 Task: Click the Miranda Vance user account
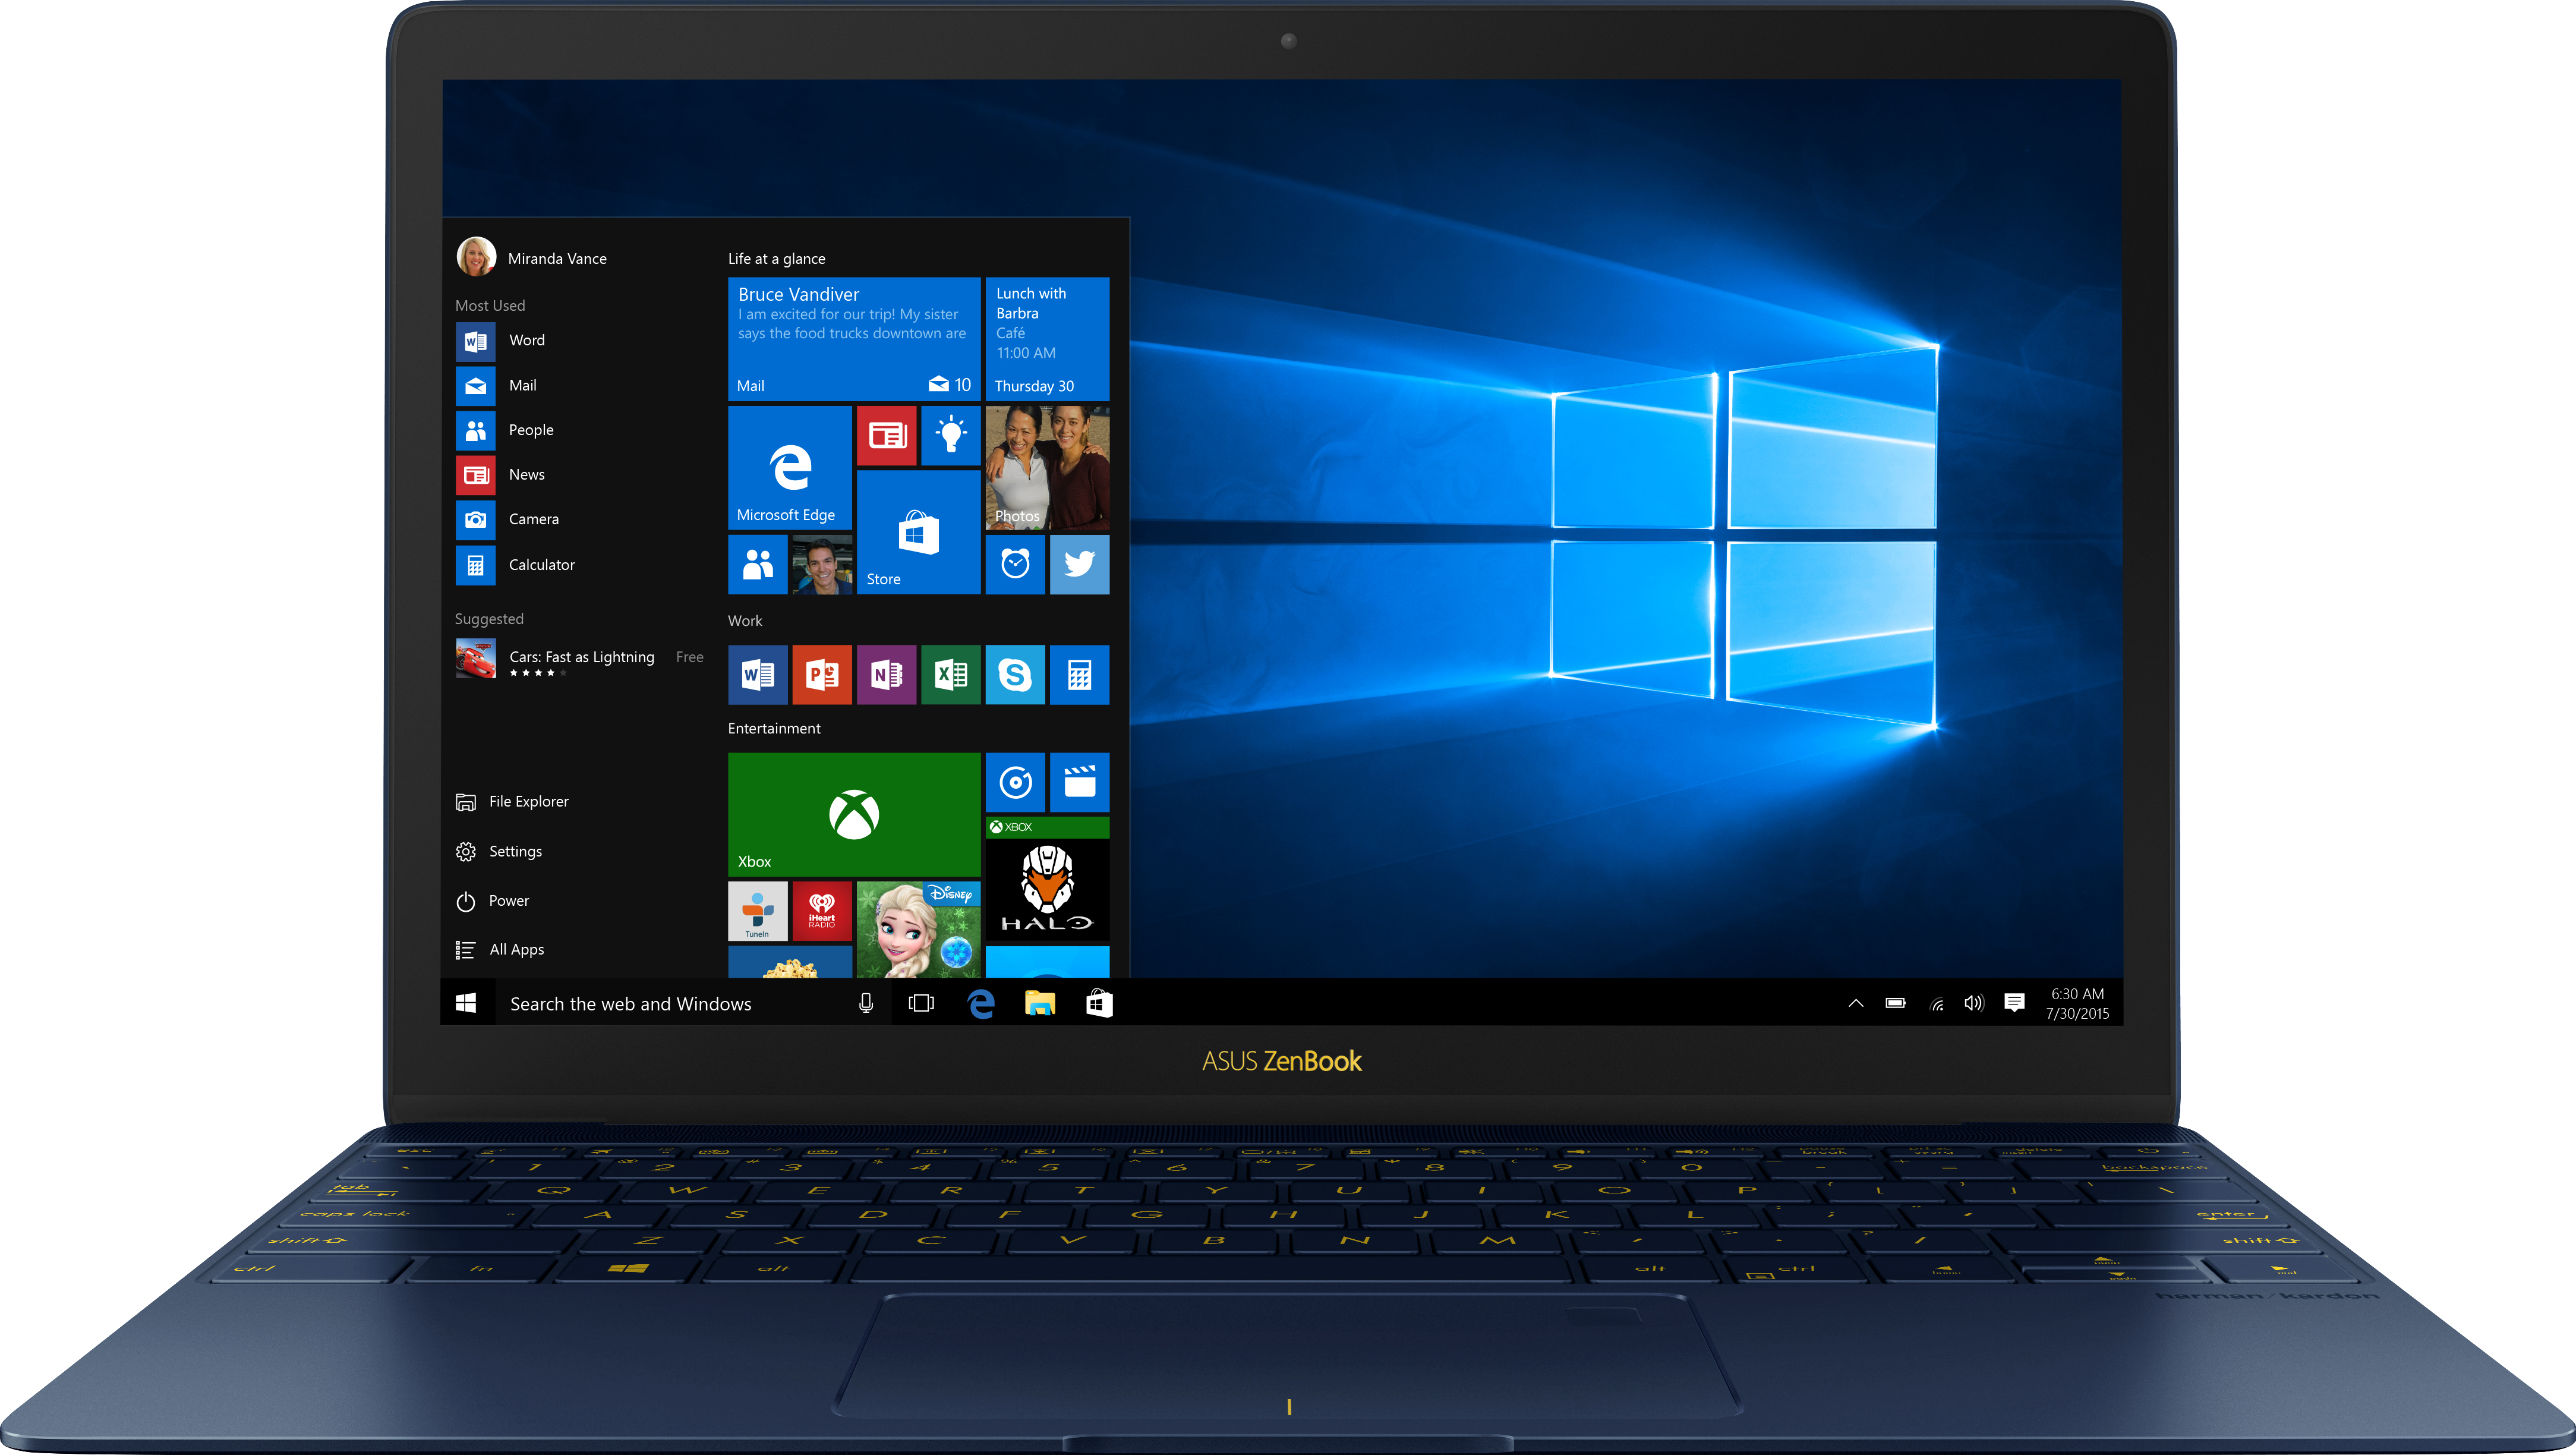coord(531,257)
